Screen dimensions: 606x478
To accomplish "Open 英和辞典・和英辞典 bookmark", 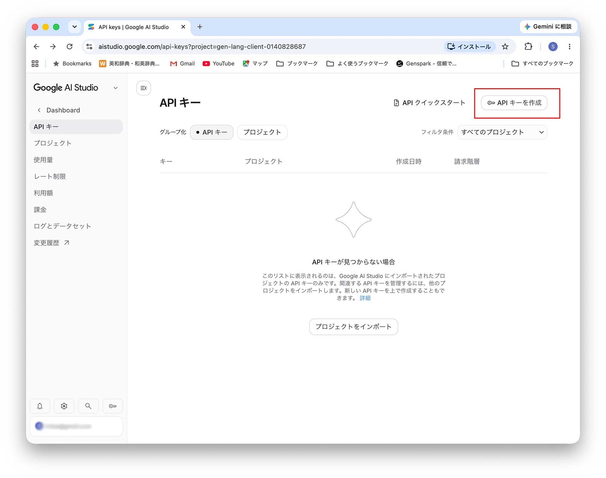I will (129, 63).
